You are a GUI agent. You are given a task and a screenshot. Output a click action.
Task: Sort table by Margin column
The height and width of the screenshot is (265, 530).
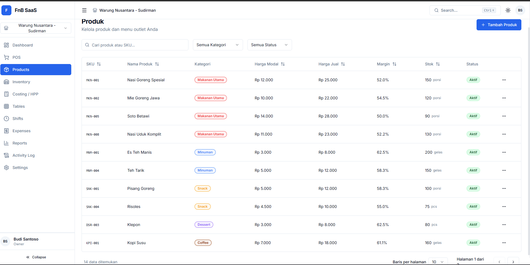click(x=386, y=64)
